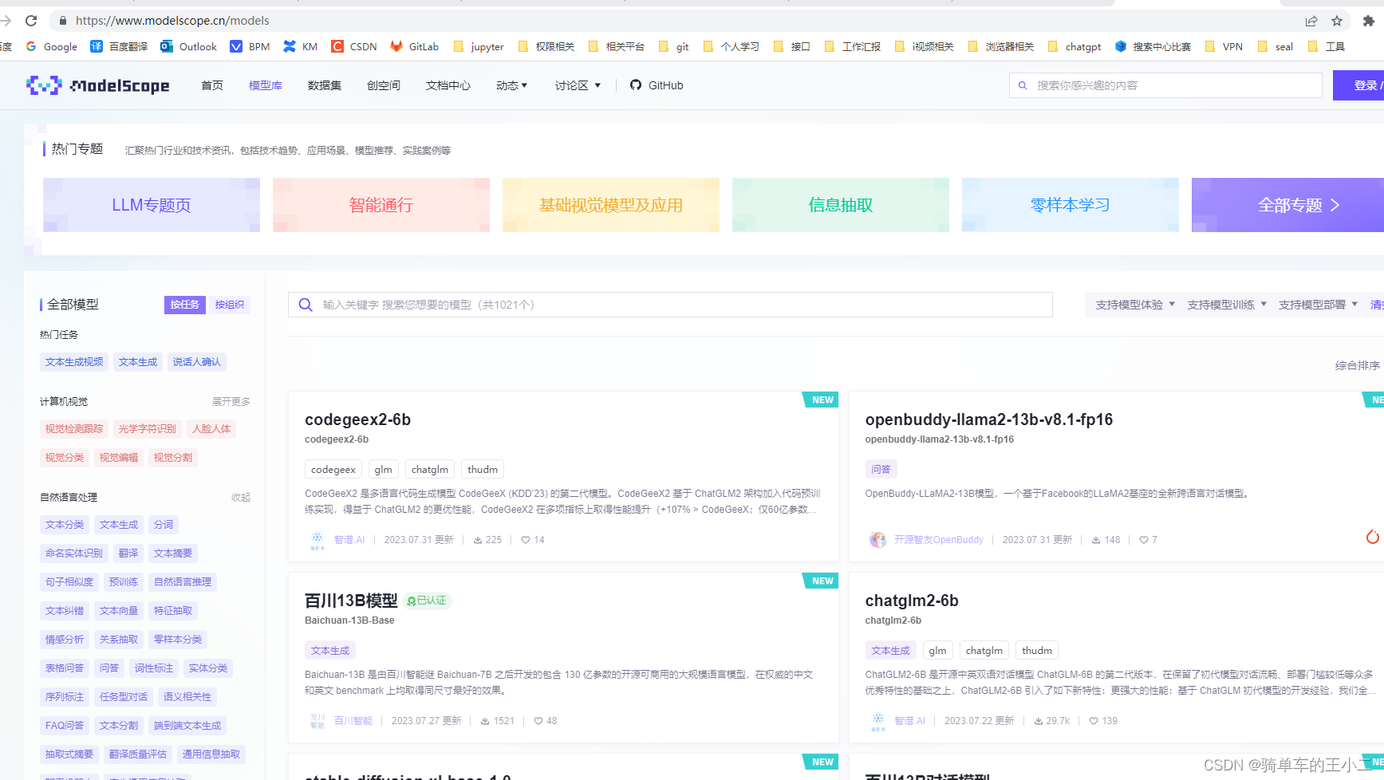Screen dimensions: 1384x780
Task: Switch model filter to 按组织
Action: point(230,305)
